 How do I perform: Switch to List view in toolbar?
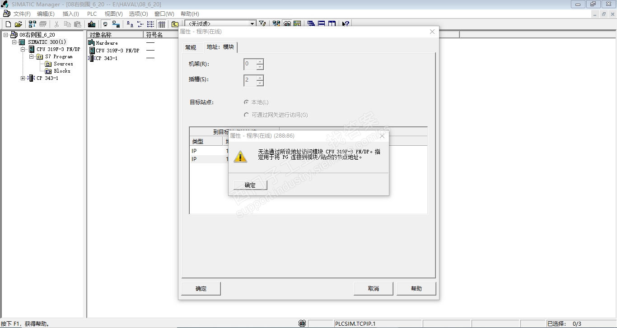tap(151, 24)
